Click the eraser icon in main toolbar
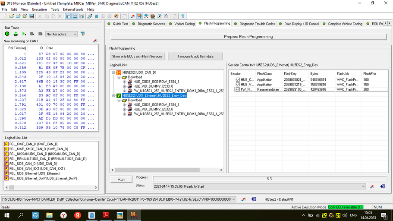 [x=133, y=16]
